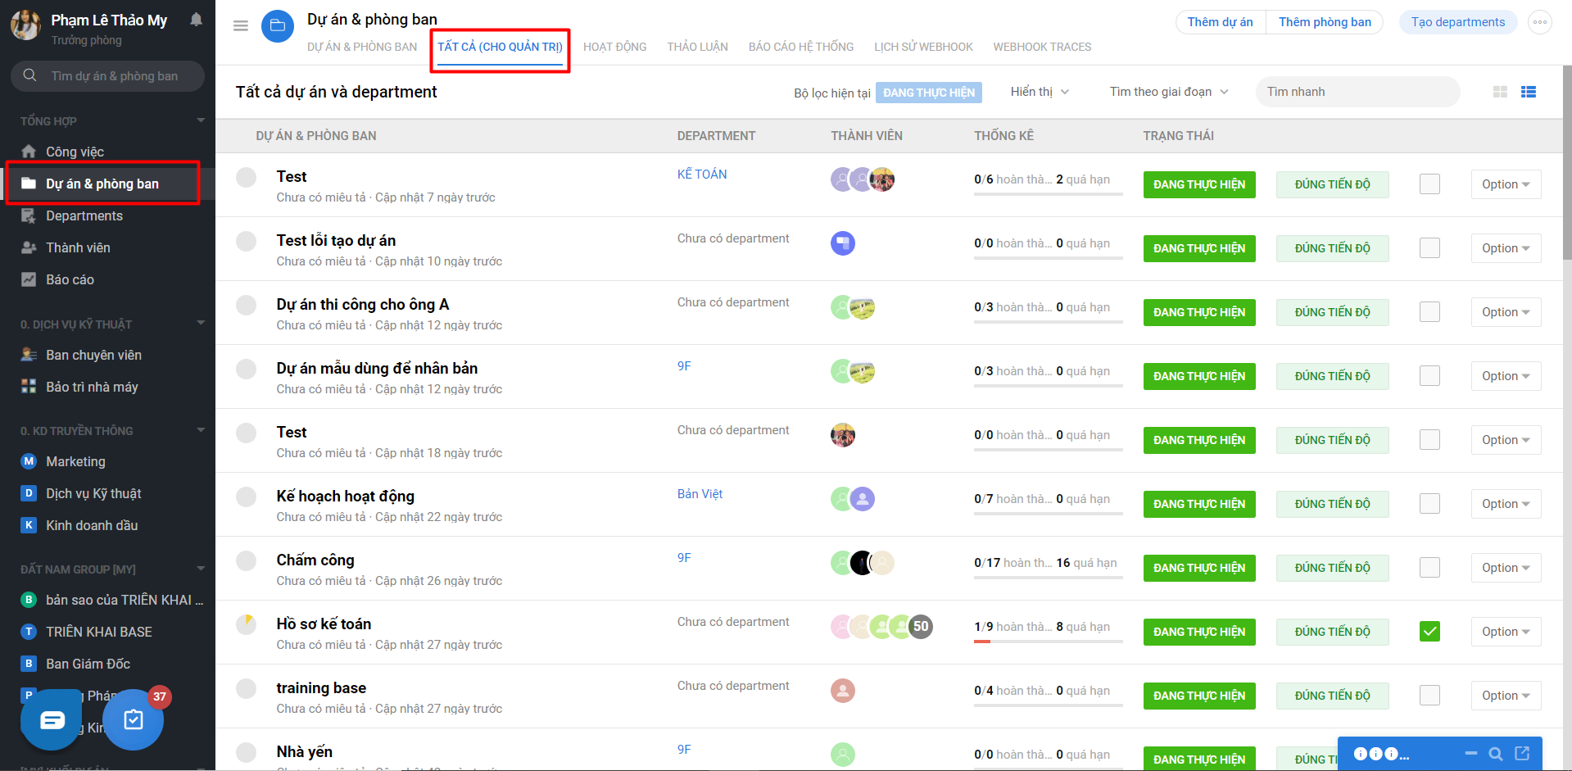Image resolution: width=1572 pixels, height=771 pixels.
Task: Tick checkbox for training base row
Action: (x=1429, y=696)
